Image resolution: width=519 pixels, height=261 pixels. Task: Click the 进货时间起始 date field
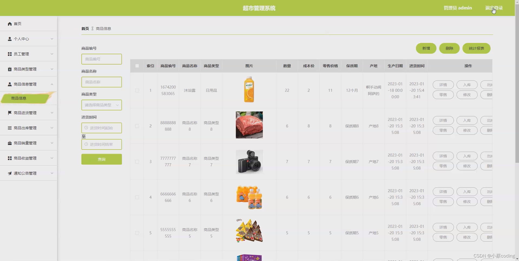102,128
